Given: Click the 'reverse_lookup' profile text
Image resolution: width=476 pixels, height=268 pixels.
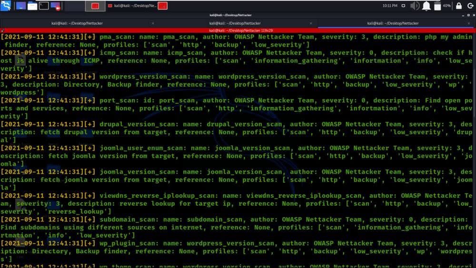Looking at the screenshot, I should pyautogui.click(x=76, y=211).
